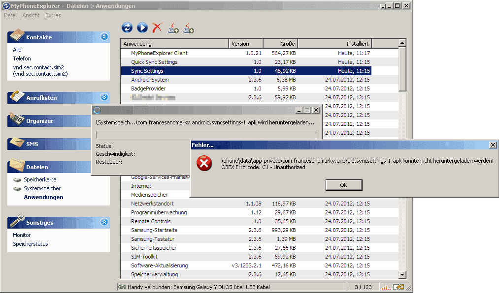This screenshot has width=499, height=293.
Task: Browse the Speicherkarte files
Action: [x=40, y=179]
